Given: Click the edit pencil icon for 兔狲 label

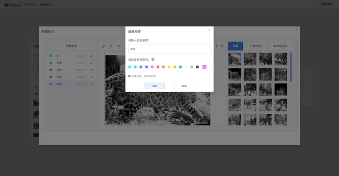Looking at the screenshot, I should coord(91,84).
